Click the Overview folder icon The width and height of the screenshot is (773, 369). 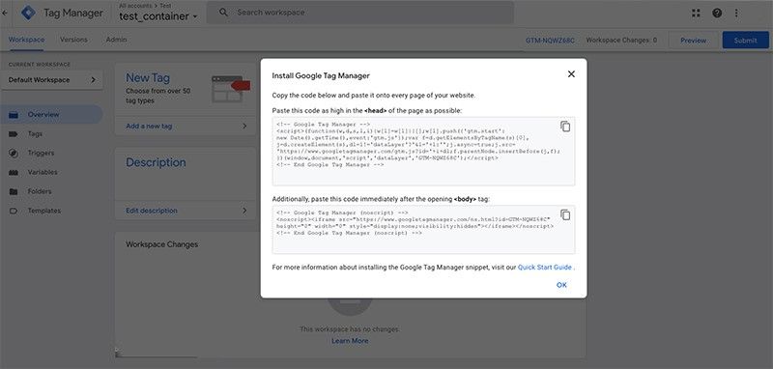tap(14, 115)
